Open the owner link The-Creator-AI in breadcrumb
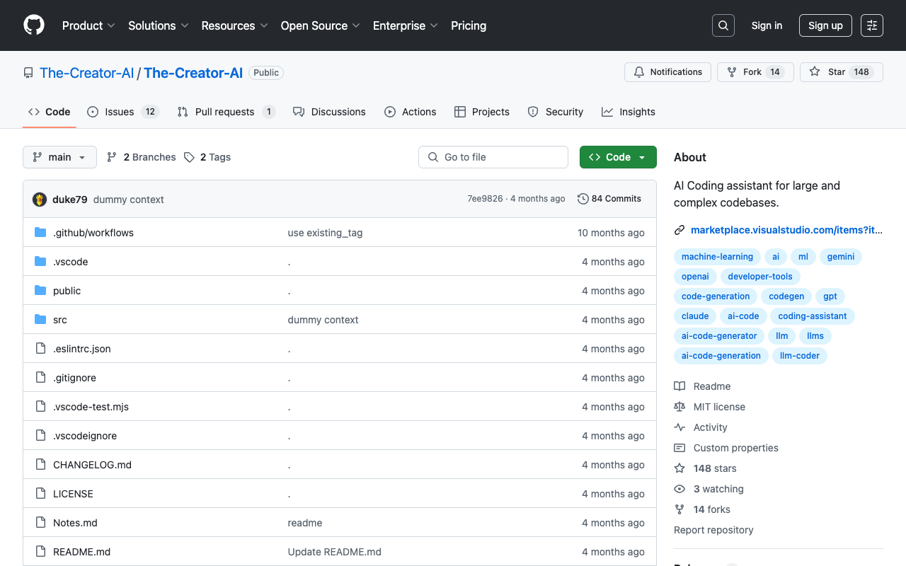Image resolution: width=906 pixels, height=566 pixels. (x=86, y=73)
